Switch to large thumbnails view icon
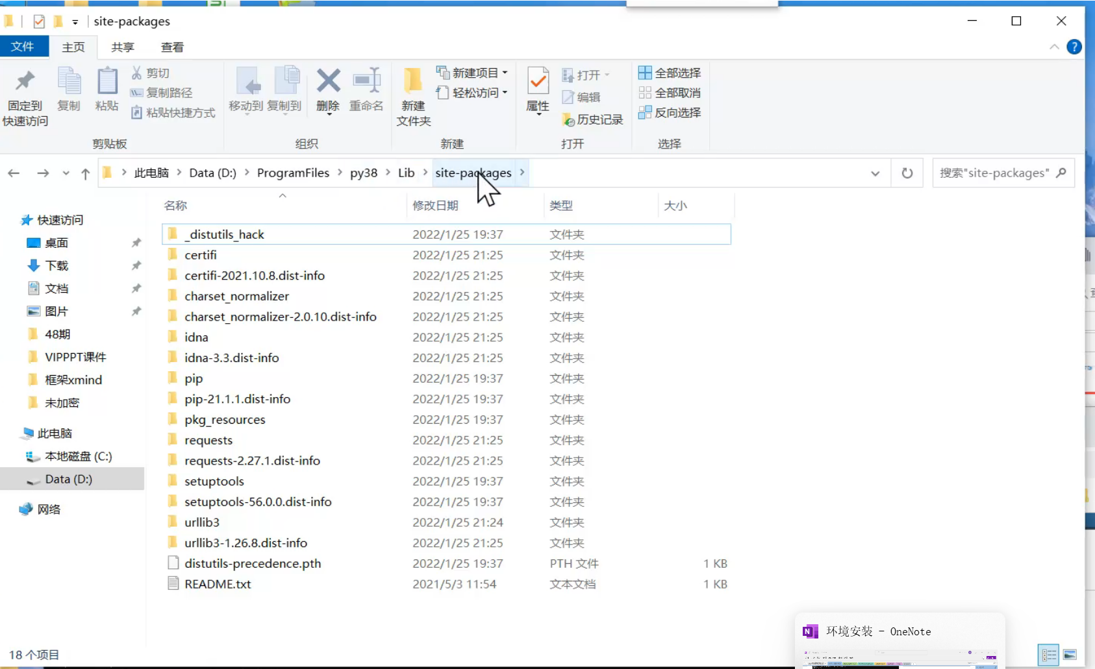This screenshot has height=669, width=1095. click(x=1070, y=655)
